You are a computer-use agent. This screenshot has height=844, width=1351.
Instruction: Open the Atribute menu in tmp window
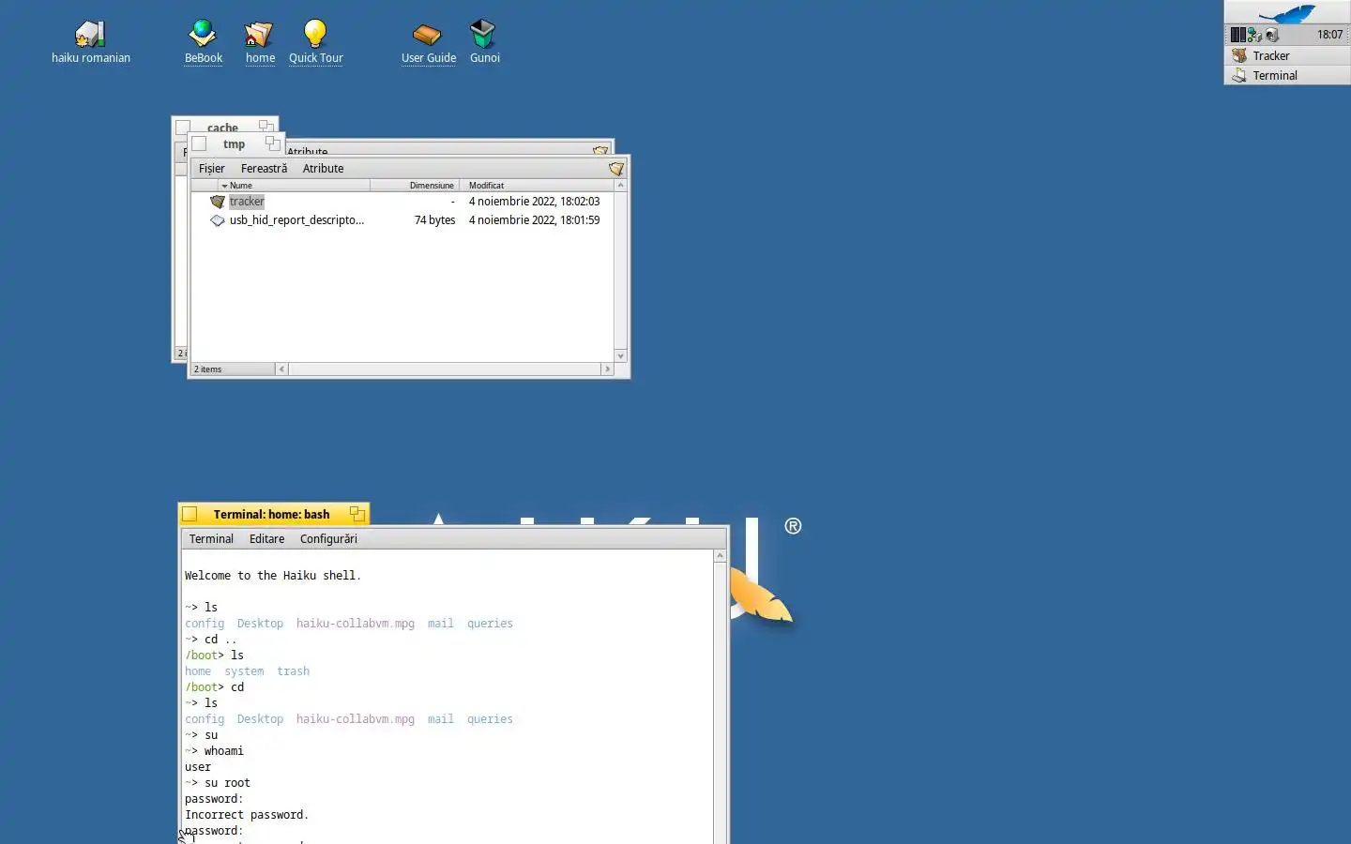click(324, 169)
